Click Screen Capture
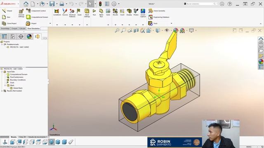 click(143, 13)
